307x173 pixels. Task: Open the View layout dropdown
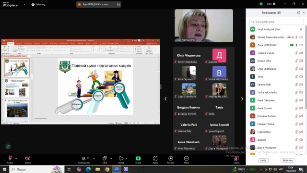271,4
